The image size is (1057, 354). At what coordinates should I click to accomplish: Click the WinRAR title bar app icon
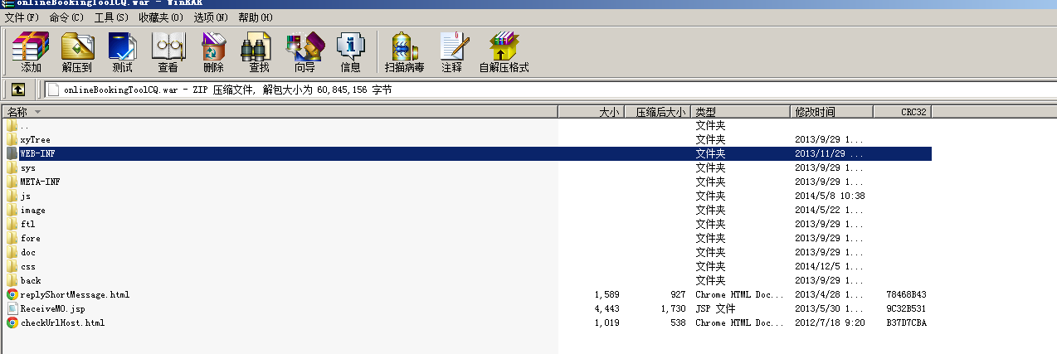pos(7,4)
